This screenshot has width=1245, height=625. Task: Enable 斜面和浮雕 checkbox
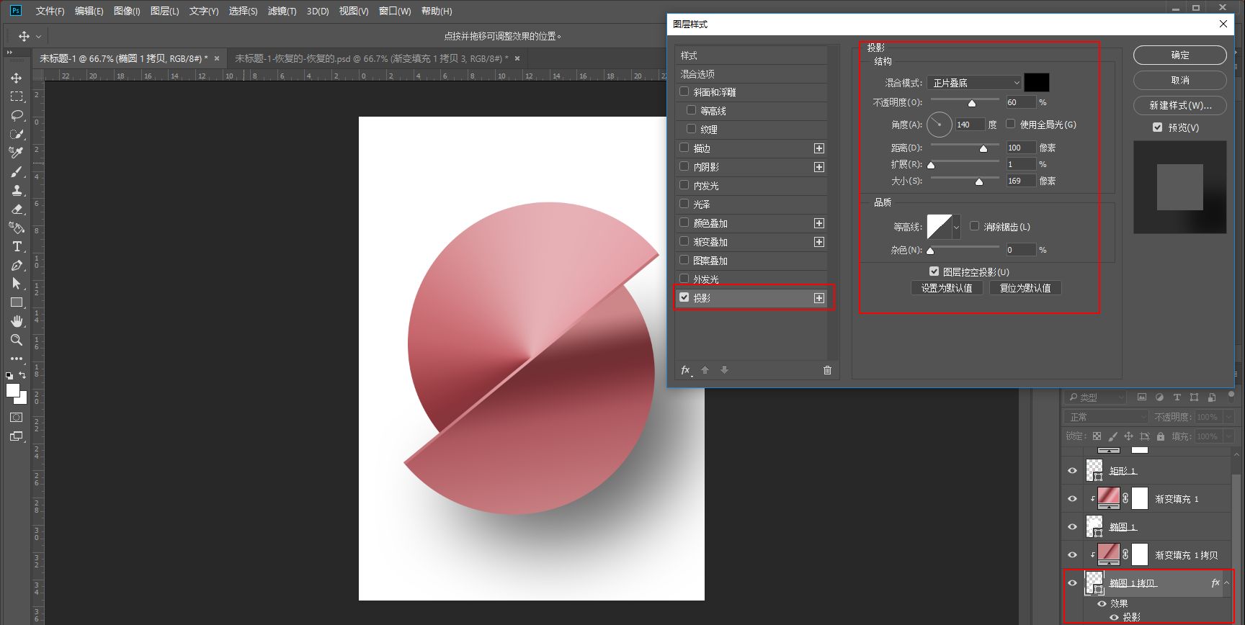pos(684,91)
